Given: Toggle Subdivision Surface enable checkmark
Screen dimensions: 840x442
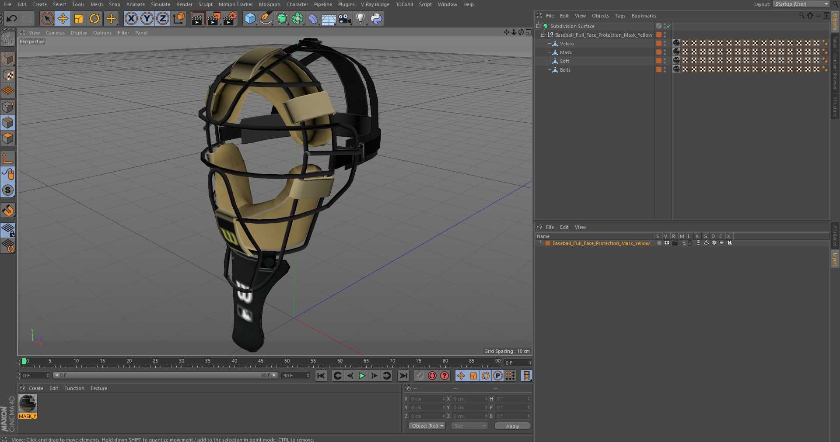Looking at the screenshot, I should point(669,26).
